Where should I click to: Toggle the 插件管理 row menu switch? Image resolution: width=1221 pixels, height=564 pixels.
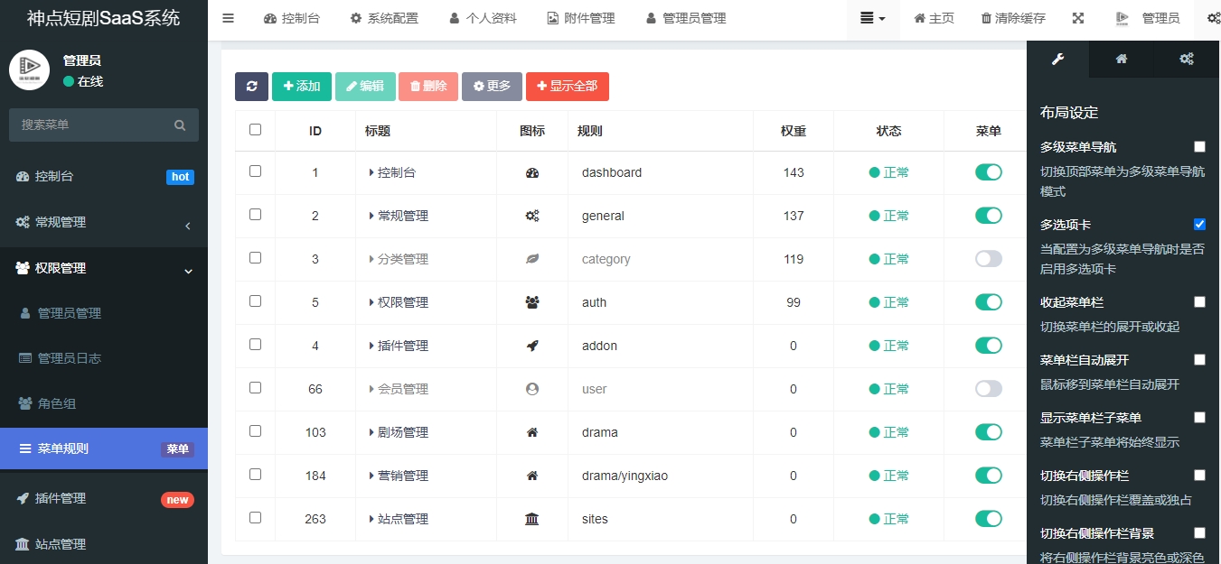[x=989, y=346]
